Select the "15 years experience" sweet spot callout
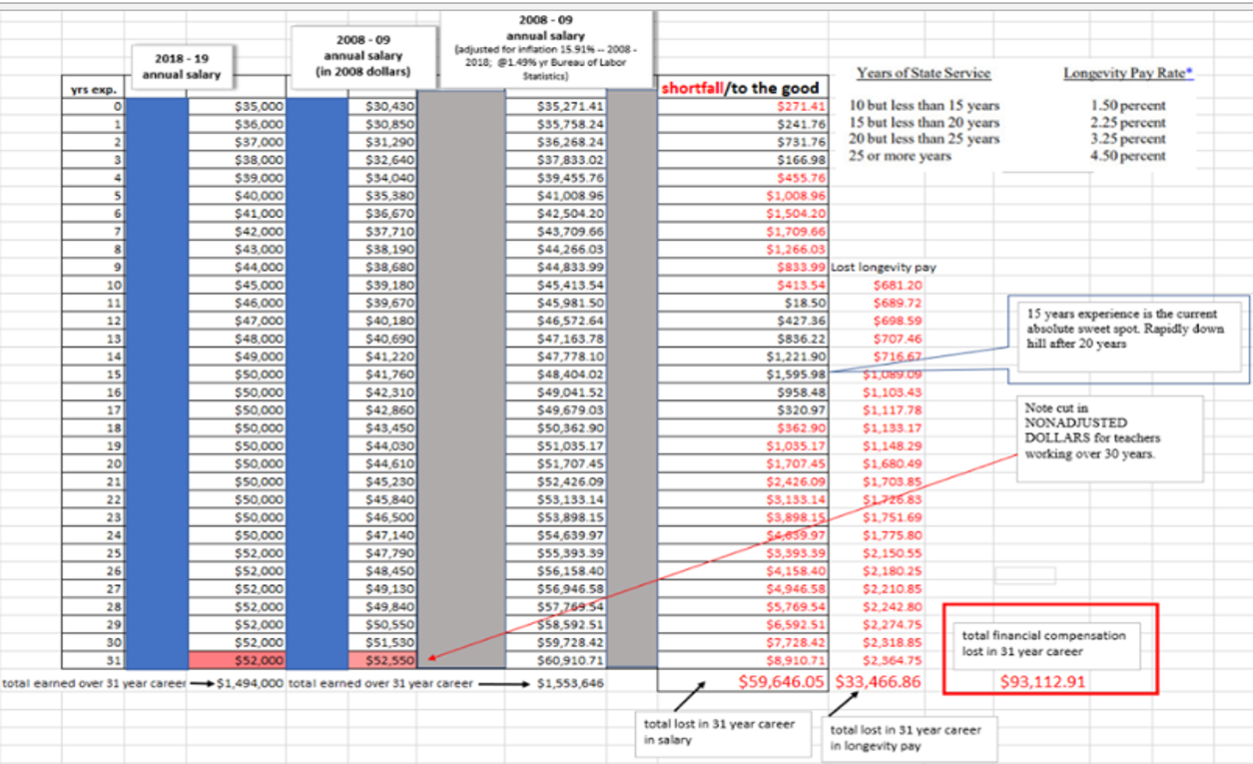 [1128, 337]
